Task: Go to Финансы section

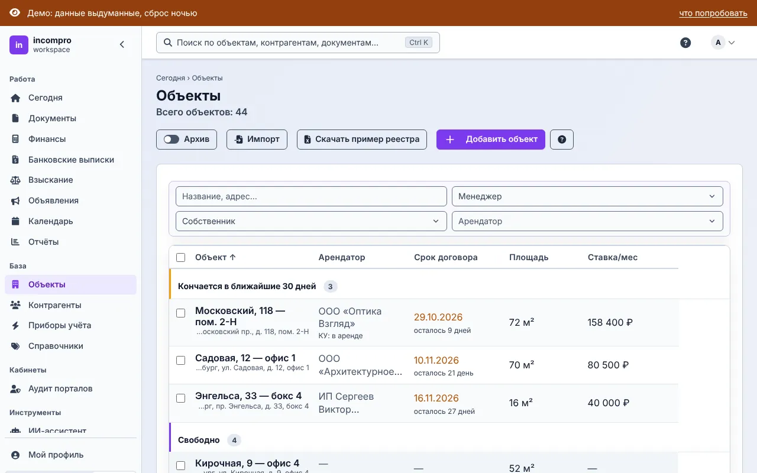Action: tap(70, 139)
